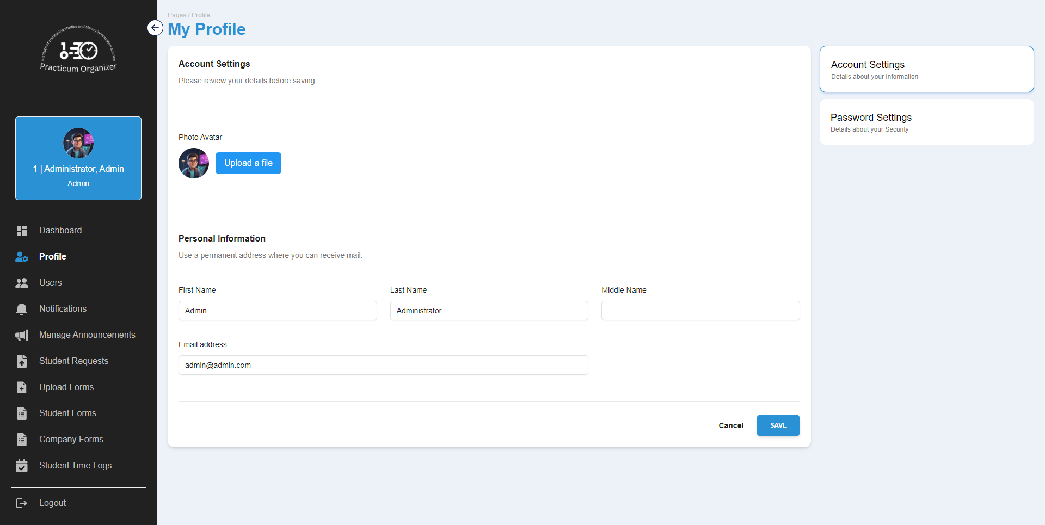Screen dimensions: 1045x525
Task: Select the Email address input field
Action: 383,365
